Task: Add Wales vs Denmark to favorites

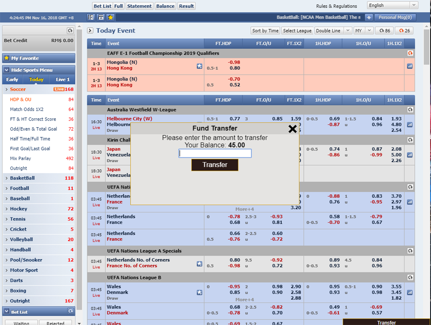Action: coord(199,292)
